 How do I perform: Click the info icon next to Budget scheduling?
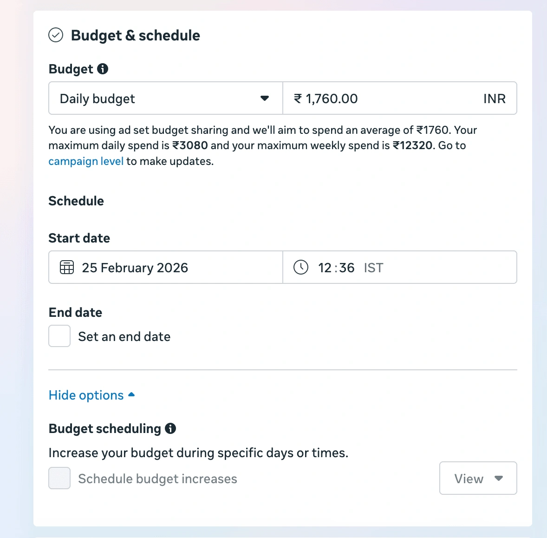pyautogui.click(x=171, y=429)
